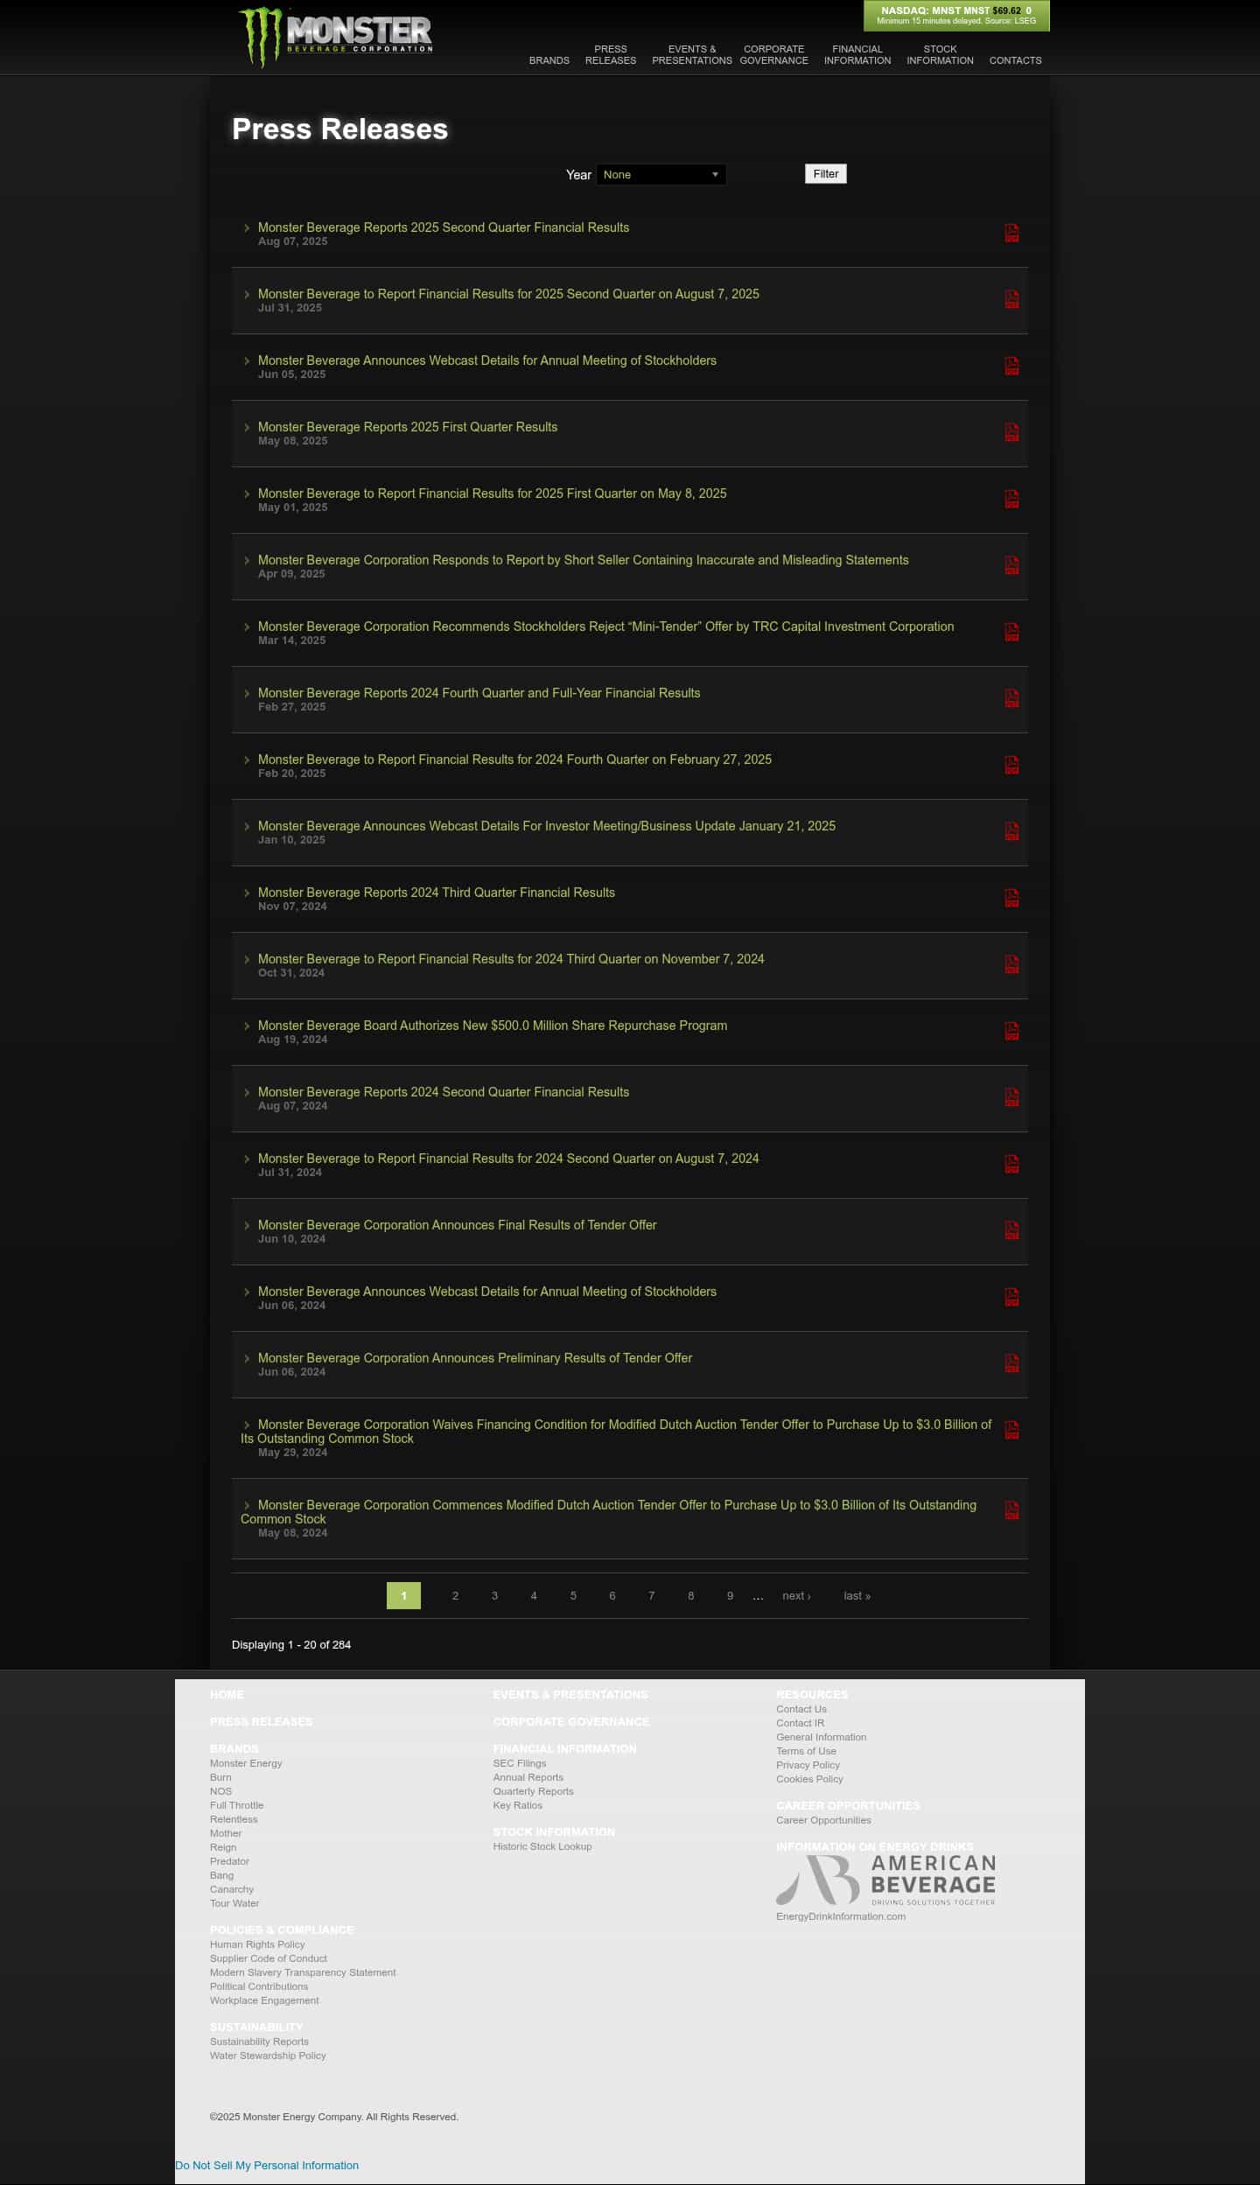Open the Year filter dropdown

click(661, 175)
